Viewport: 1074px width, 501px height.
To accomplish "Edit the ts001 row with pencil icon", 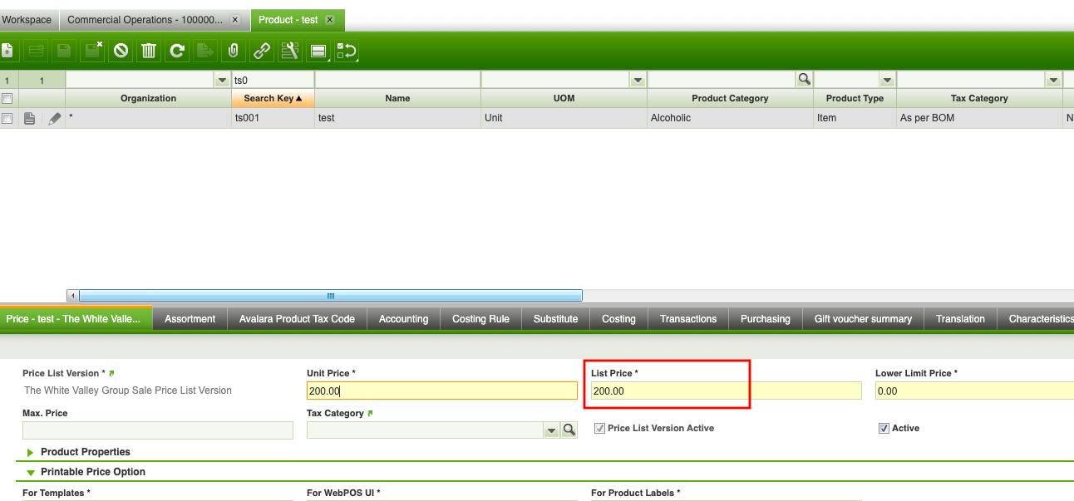I will click(55, 119).
